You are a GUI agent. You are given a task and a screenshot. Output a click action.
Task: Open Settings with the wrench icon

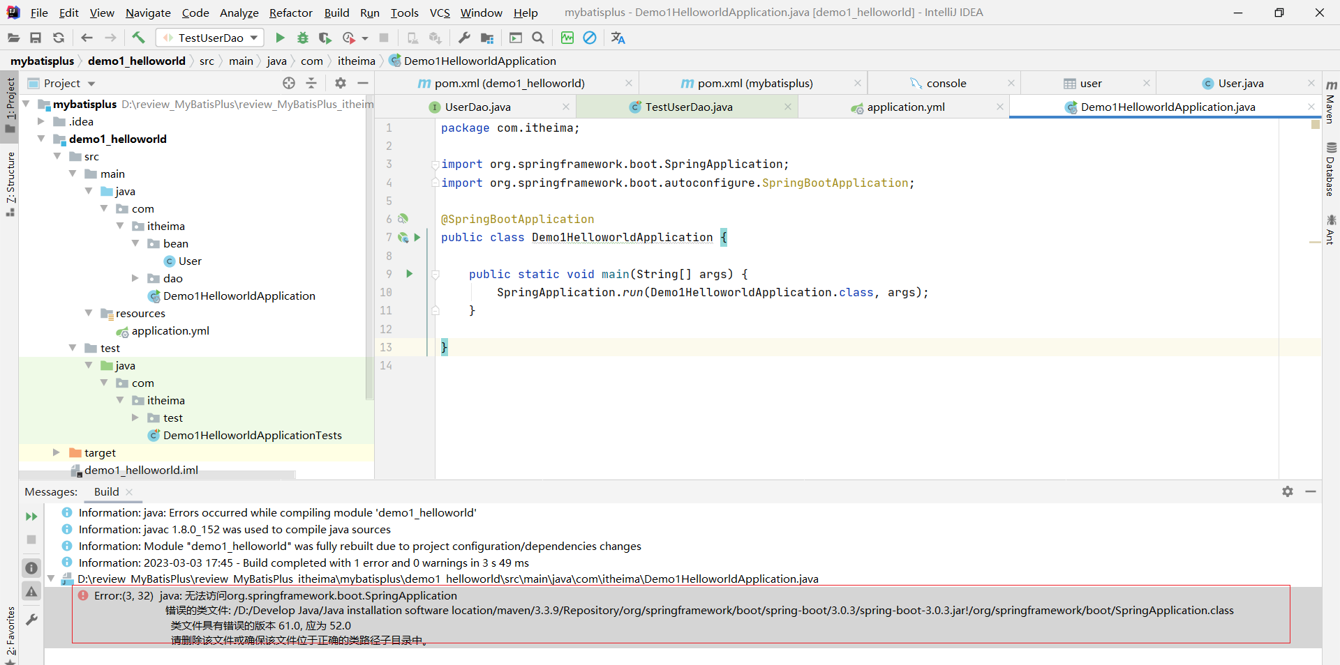[464, 38]
